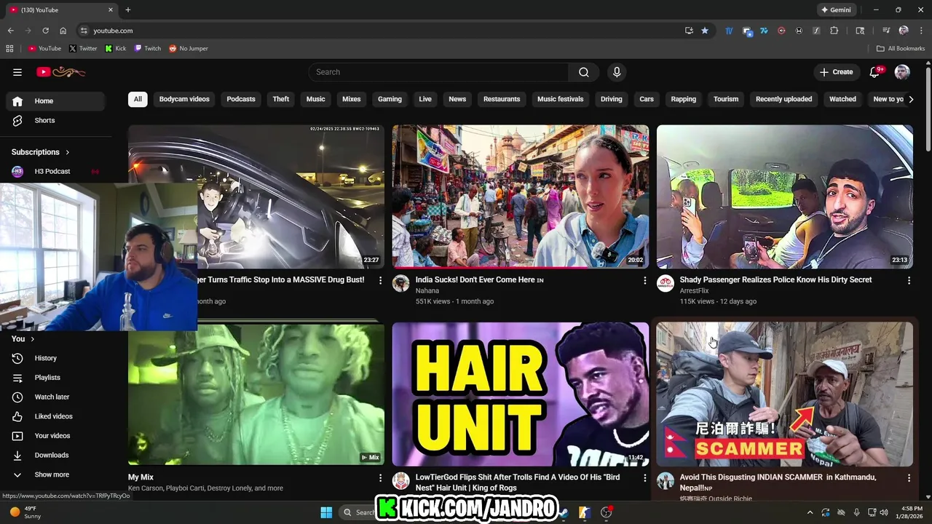This screenshot has height=524, width=932.
Task: Open the Chrome three-dot menu
Action: pyautogui.click(x=921, y=31)
